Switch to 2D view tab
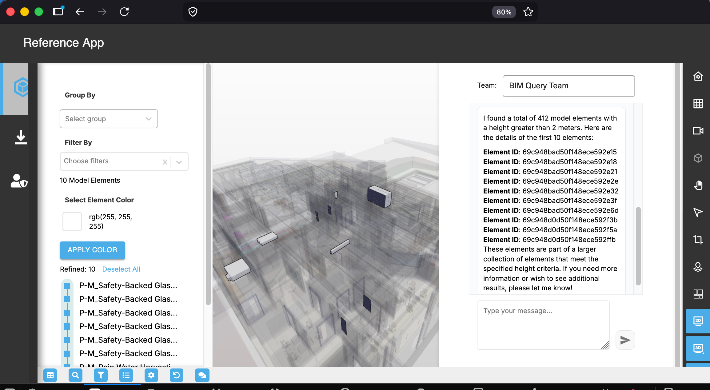 coord(698,321)
